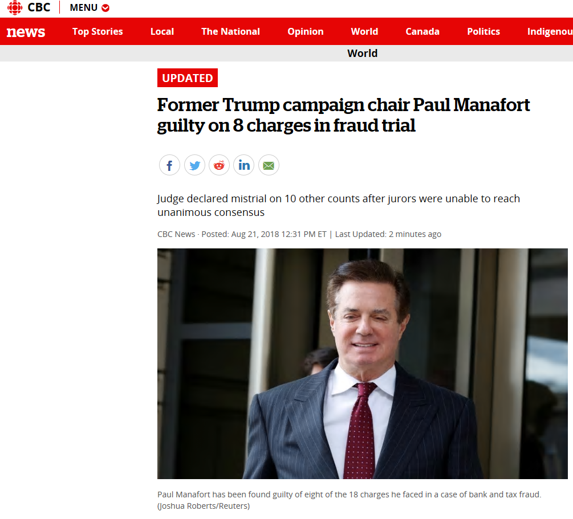Share article by email icon

coord(269,165)
